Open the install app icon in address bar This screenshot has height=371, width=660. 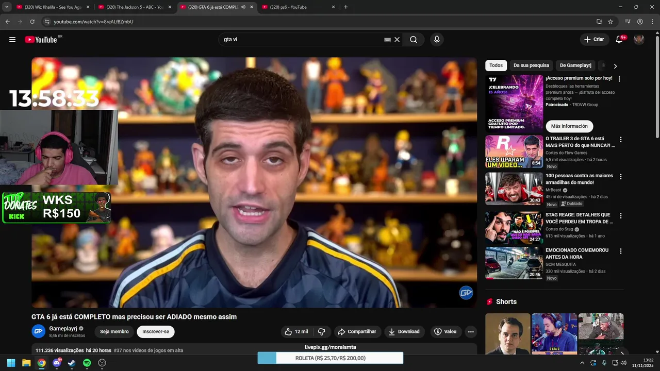599,22
